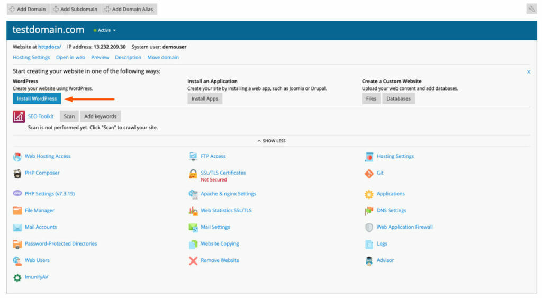Click the red X Remove Website icon

click(x=193, y=260)
